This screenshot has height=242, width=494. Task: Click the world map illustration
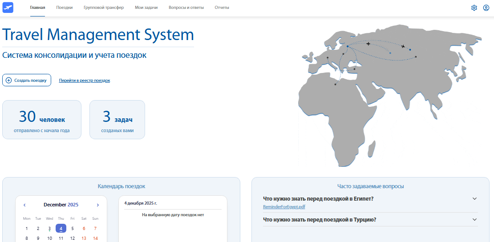[x=383, y=93]
